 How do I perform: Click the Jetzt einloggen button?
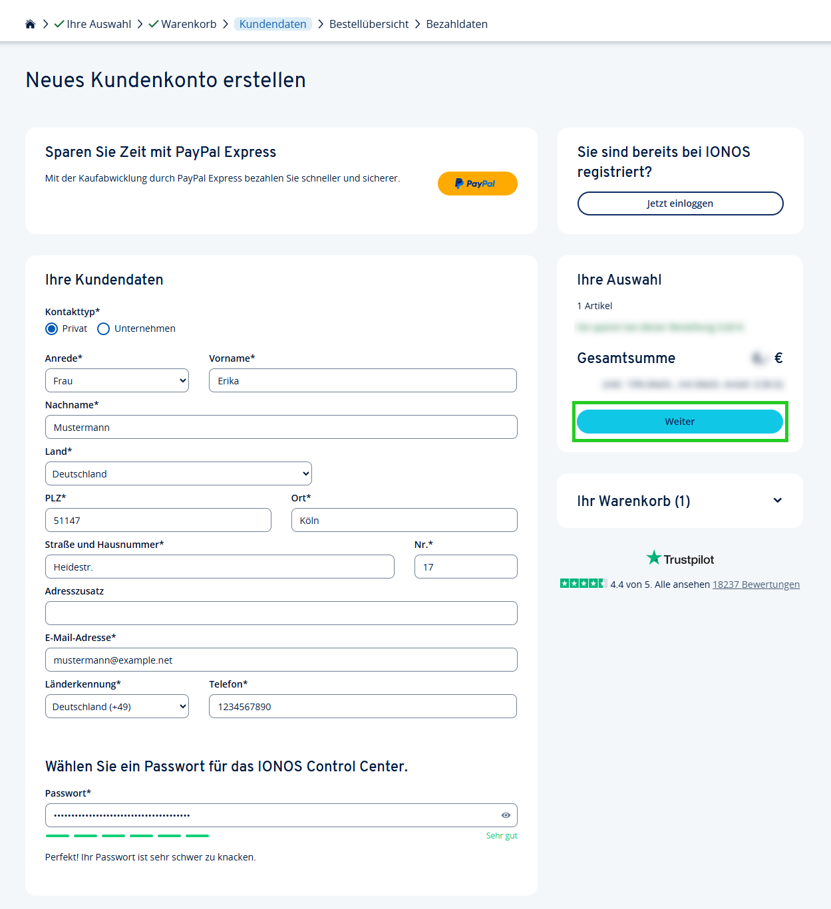point(679,203)
